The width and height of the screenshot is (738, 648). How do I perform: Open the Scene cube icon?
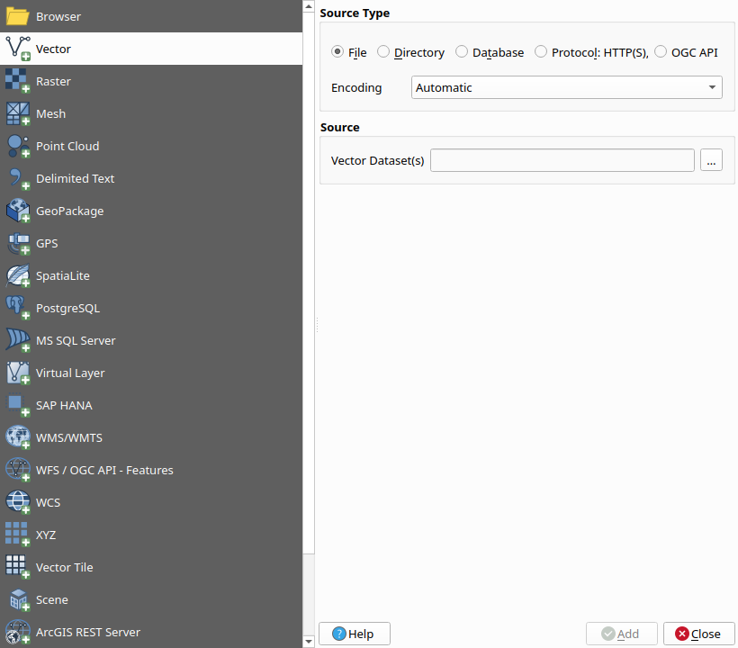[18, 600]
